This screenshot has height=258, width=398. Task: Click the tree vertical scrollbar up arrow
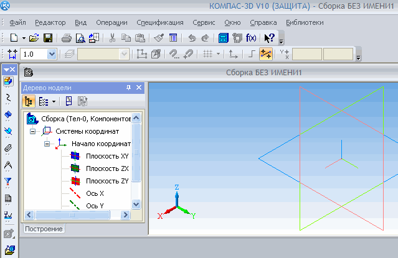136,118
